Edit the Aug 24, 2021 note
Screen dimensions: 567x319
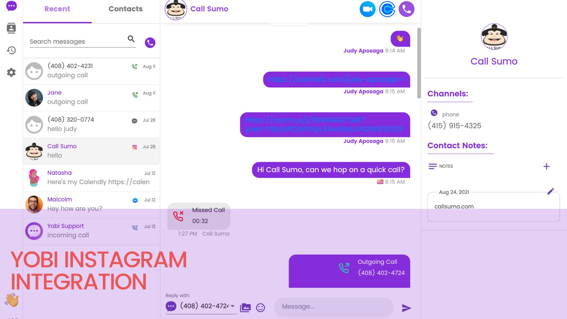[x=550, y=191]
